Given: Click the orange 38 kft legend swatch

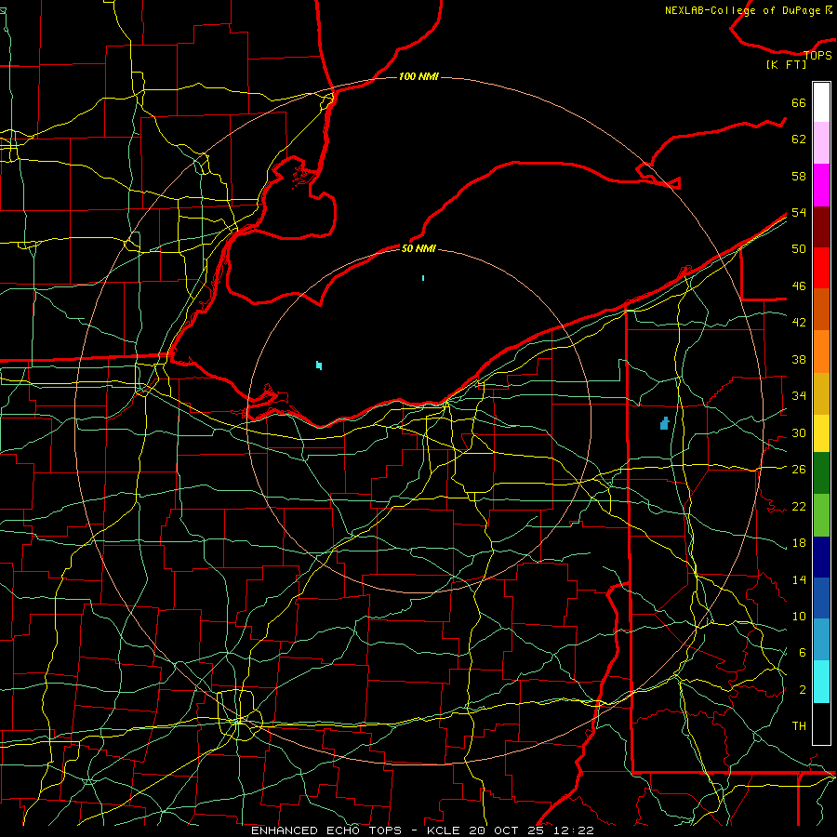Looking at the screenshot, I should click(x=821, y=352).
